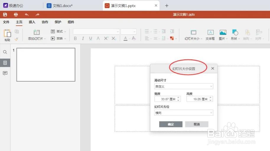
Task: Open the 文件 menu
Action: [6, 22]
